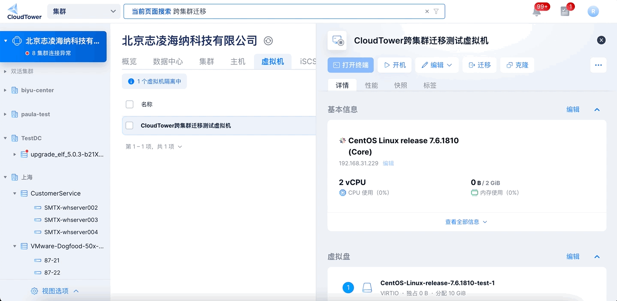Switch to the 数据中心 tab
This screenshot has height=301, width=617.
click(x=168, y=61)
